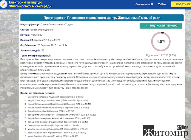Click the ПІДПИСАТИ ПЕТИЦІЮ button
This screenshot has height=140, width=191.
pyautogui.click(x=161, y=26)
